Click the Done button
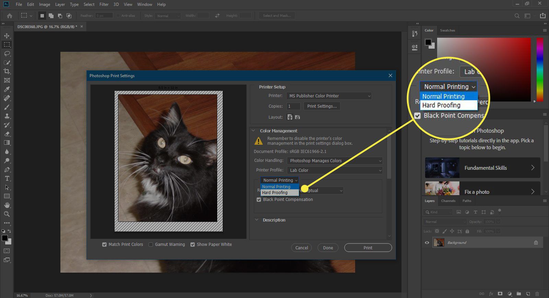 [328, 248]
